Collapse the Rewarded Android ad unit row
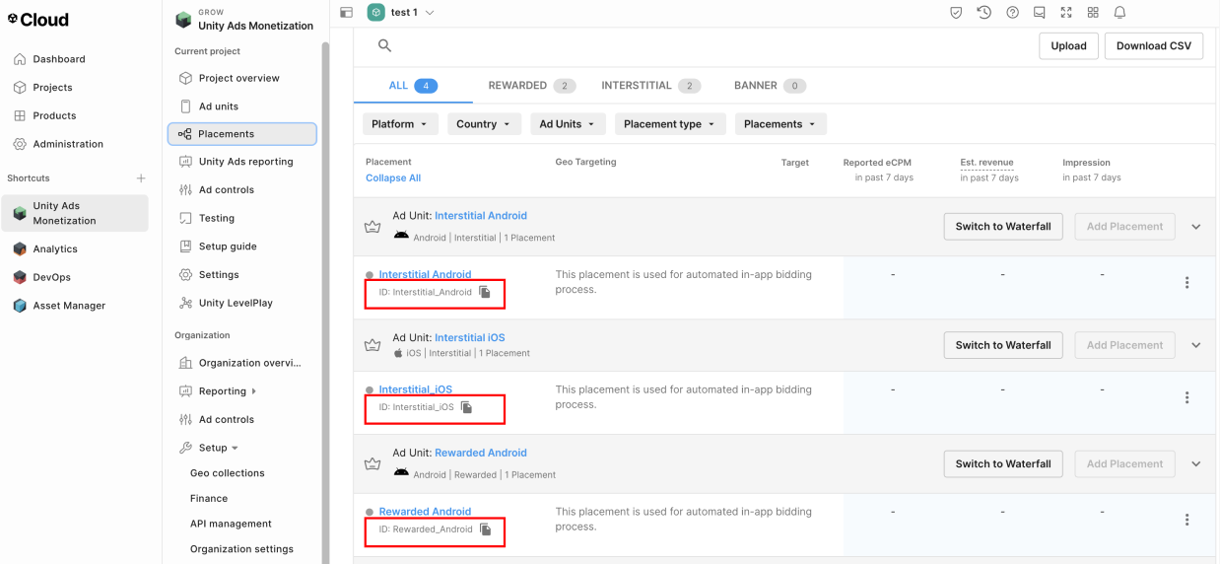Viewport: 1220px width, 564px height. click(1196, 464)
